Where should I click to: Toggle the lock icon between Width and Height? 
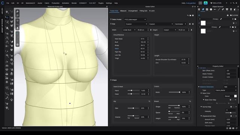[151, 30]
